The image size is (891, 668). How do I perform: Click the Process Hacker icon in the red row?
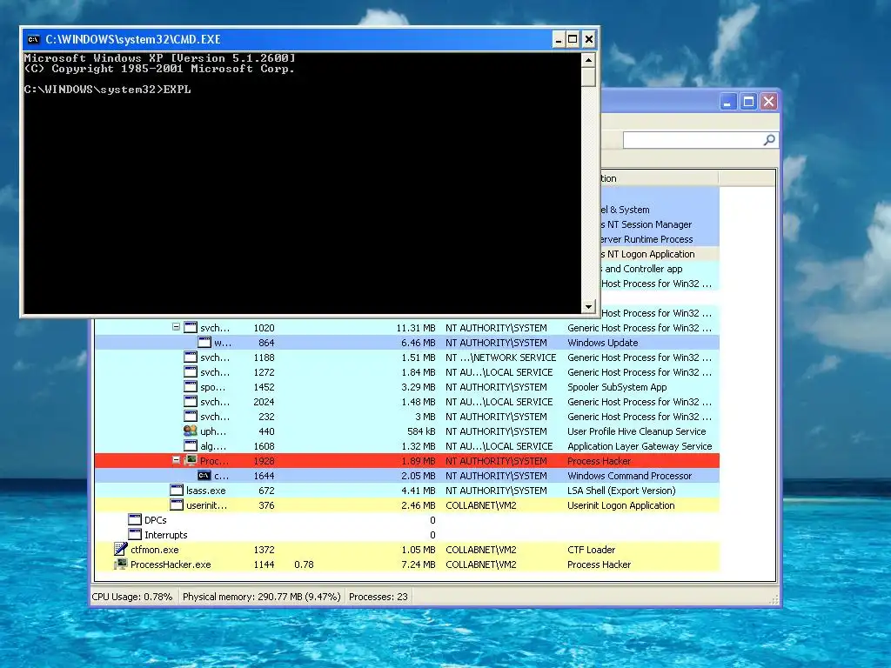191,461
